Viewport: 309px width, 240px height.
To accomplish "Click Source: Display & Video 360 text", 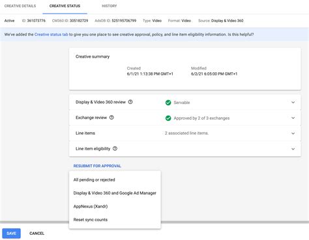I will tap(221, 21).
